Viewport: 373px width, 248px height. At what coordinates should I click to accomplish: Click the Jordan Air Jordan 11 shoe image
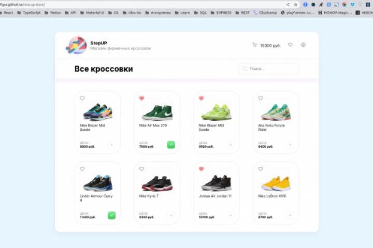pyautogui.click(x=217, y=183)
